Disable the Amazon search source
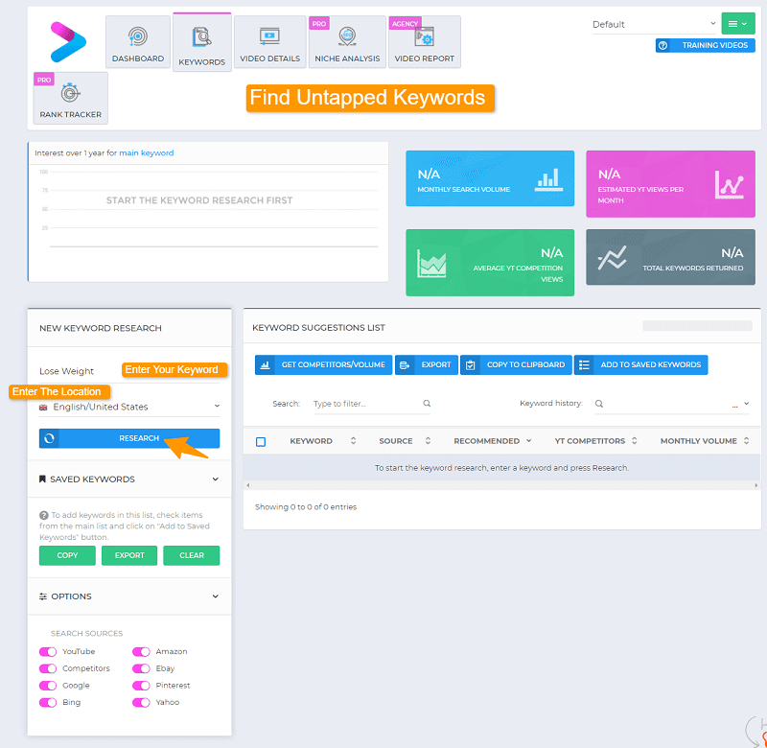The width and height of the screenshot is (767, 748). click(x=141, y=652)
